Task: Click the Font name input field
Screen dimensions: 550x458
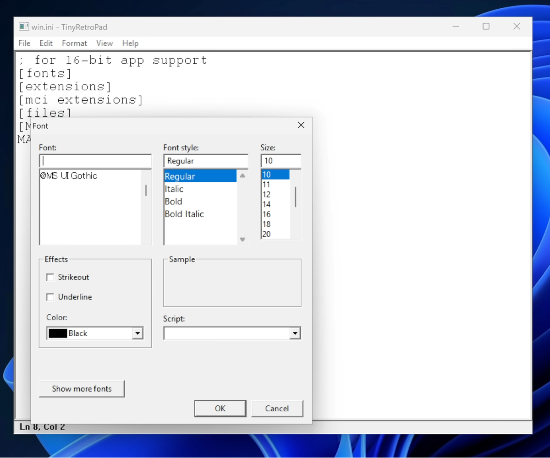Action: pyautogui.click(x=95, y=161)
